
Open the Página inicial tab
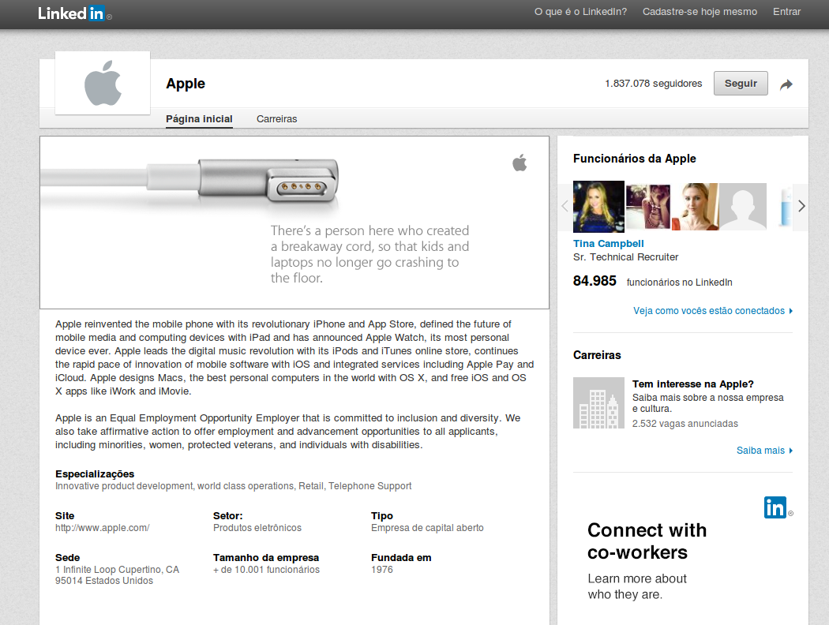tap(199, 119)
